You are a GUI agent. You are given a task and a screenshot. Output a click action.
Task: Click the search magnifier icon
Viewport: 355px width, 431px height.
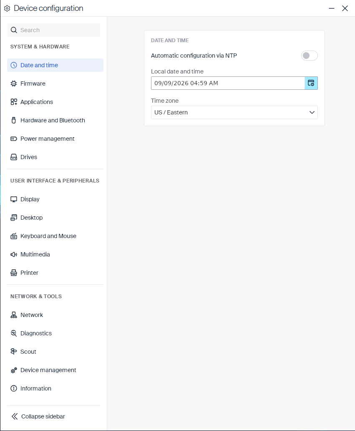point(14,30)
